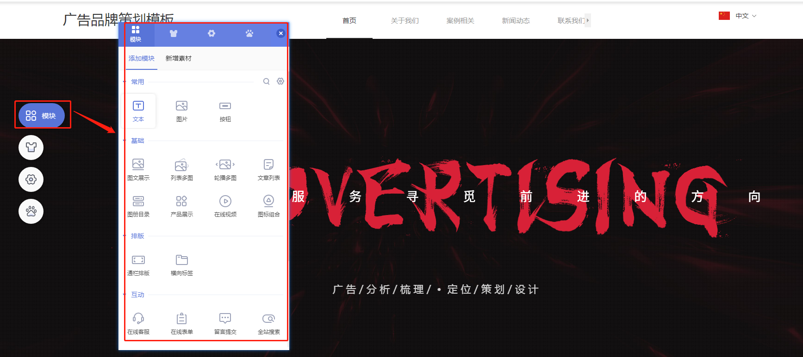Viewport: 803px width, 357px height.
Task: Click the Chinese flag icon
Action: pos(724,16)
